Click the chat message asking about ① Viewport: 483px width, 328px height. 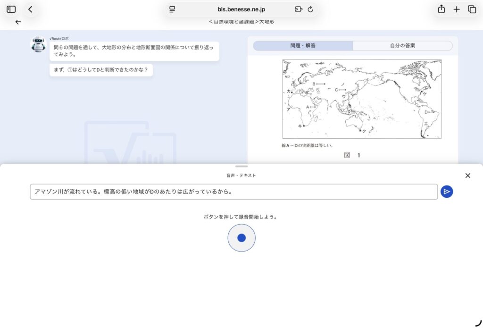[101, 70]
